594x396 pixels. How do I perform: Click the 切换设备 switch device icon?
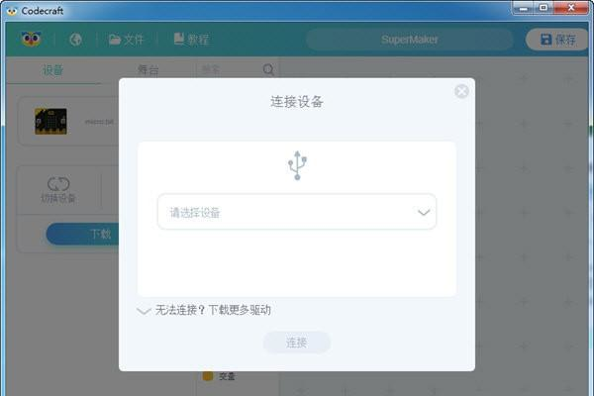click(58, 189)
